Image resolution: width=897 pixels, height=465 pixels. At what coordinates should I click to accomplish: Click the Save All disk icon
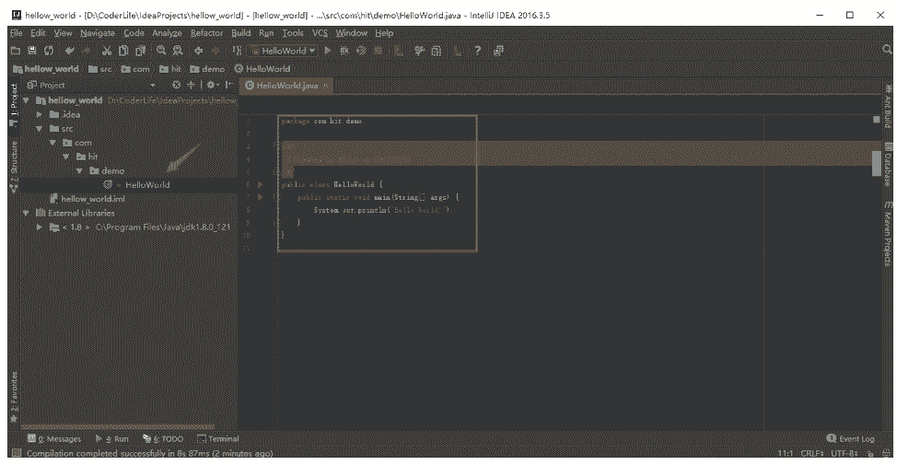coord(32,51)
